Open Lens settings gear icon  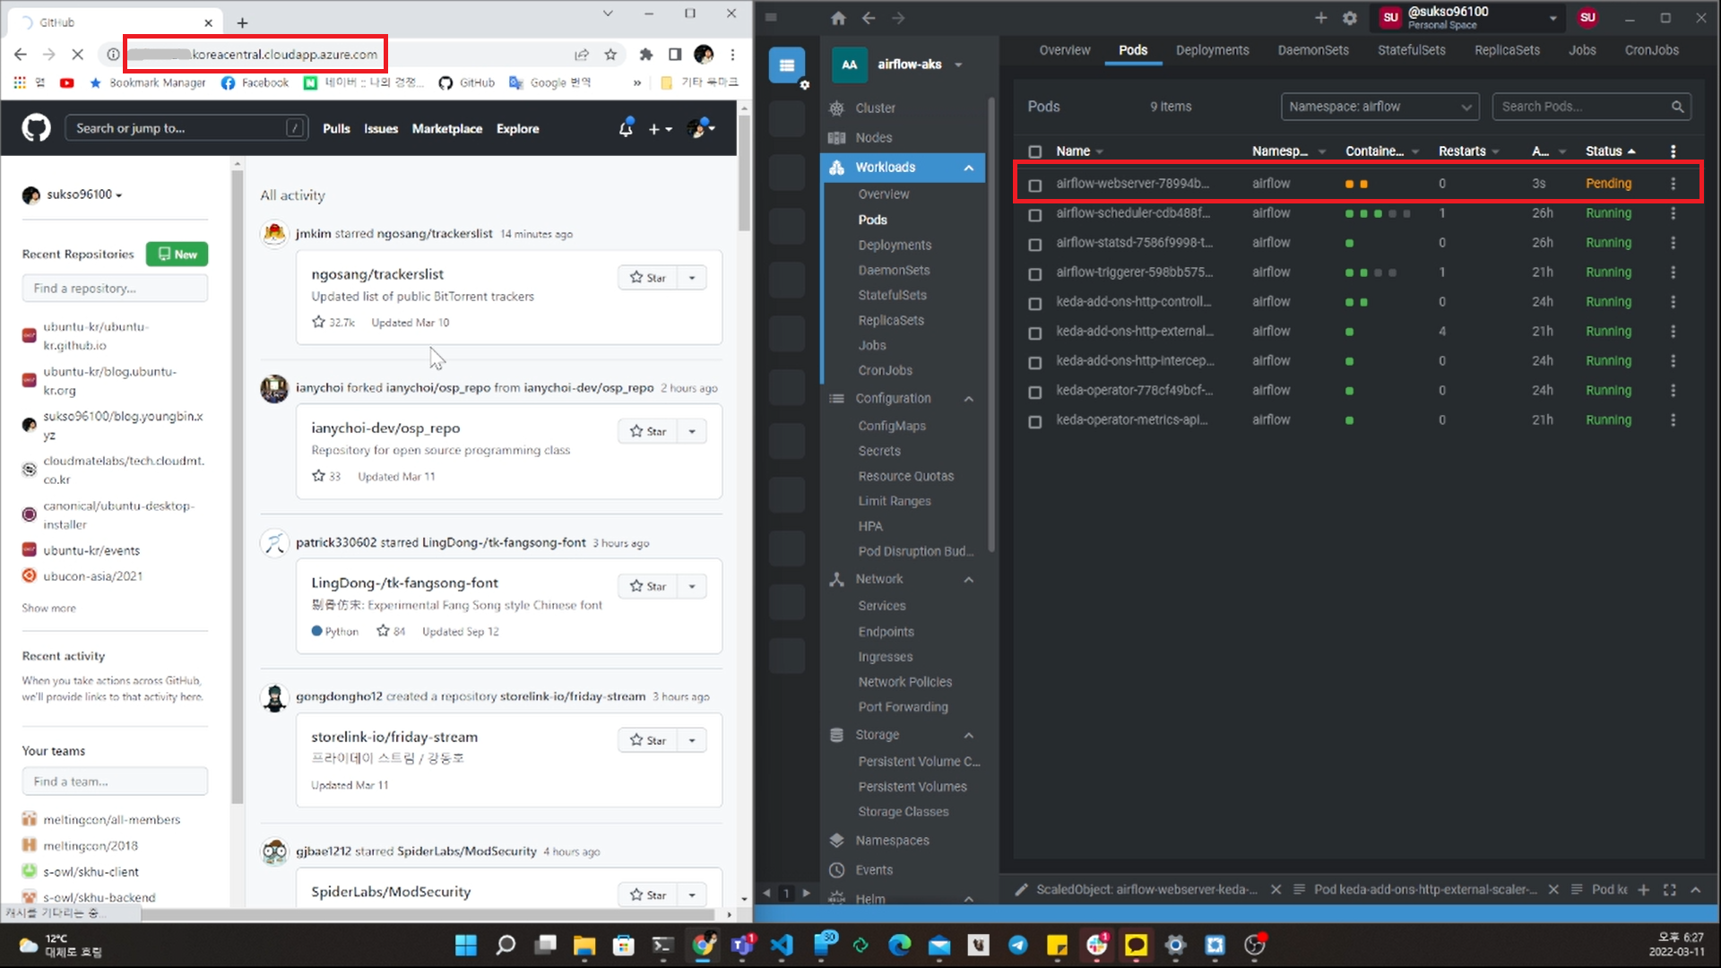click(x=1350, y=18)
